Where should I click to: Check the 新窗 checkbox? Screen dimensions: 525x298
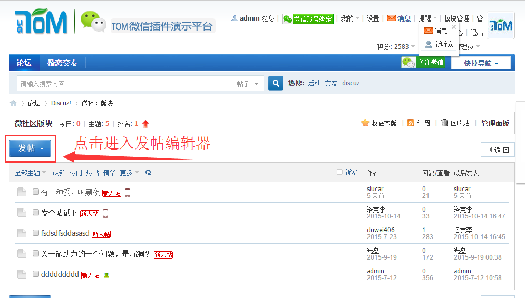(x=339, y=172)
